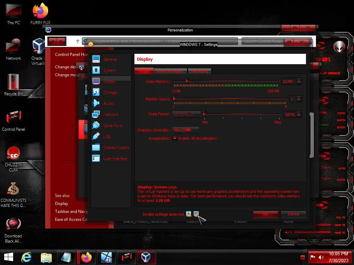
Task: Open the notepad icon in the taskbar
Action: pyautogui.click(x=66, y=257)
